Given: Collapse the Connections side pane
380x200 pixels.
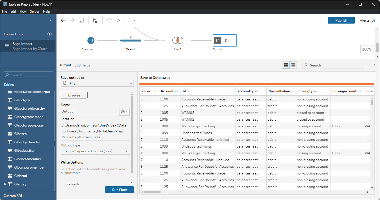Looking at the screenshot, I should (51, 20).
